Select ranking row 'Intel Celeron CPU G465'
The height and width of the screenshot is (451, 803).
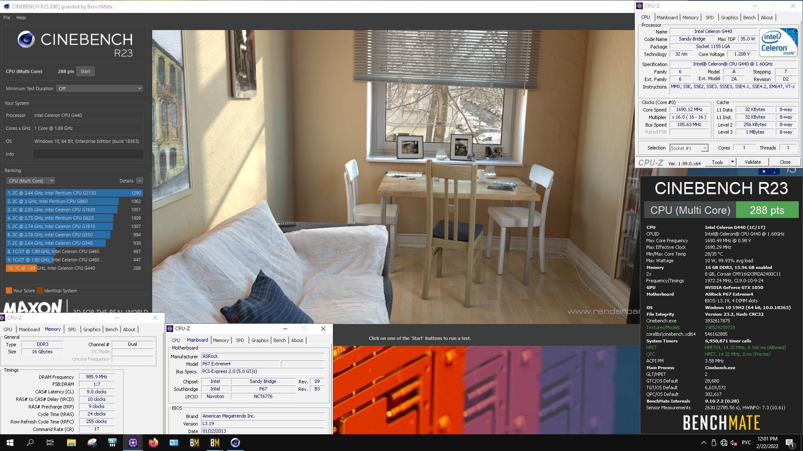click(74, 251)
